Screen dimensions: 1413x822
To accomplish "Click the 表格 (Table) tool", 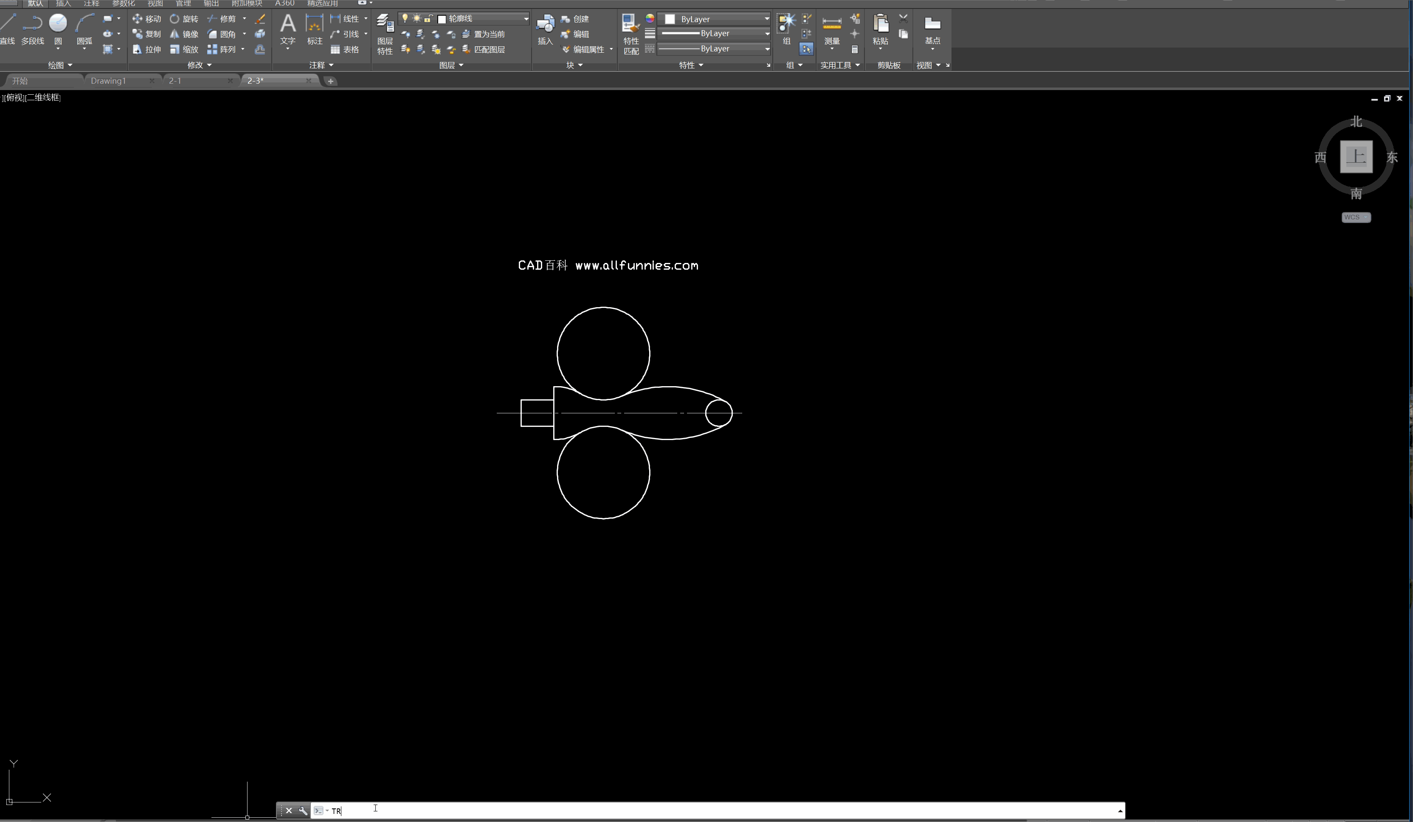I will (x=345, y=49).
